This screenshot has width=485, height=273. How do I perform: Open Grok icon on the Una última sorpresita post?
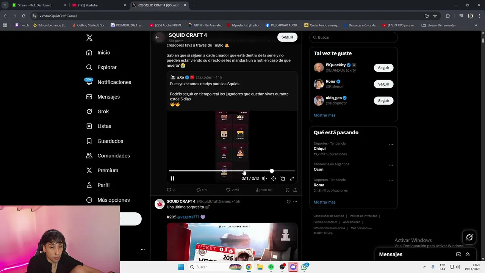point(288,202)
